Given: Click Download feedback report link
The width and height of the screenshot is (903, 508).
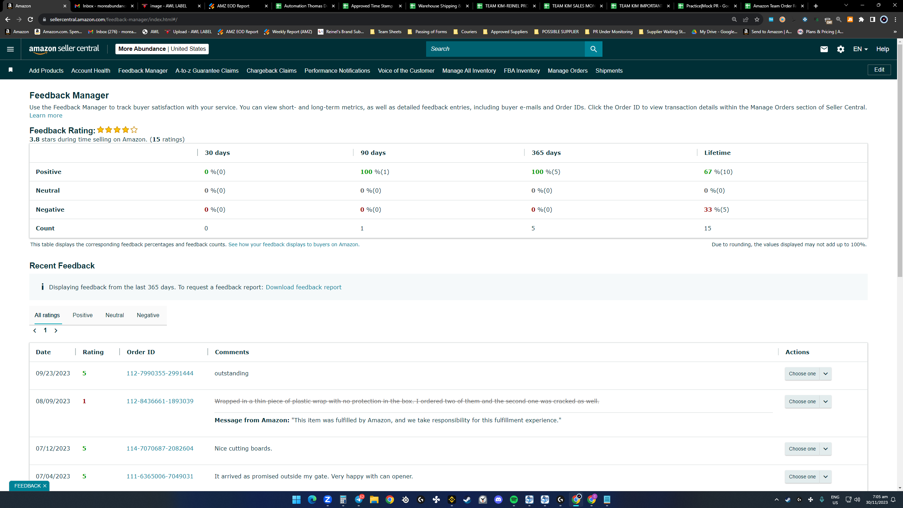Looking at the screenshot, I should [x=303, y=287].
